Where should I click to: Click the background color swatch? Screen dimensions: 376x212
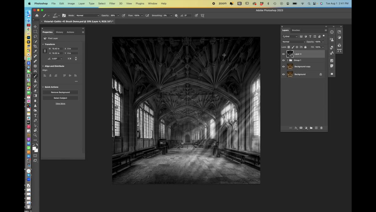(36, 151)
